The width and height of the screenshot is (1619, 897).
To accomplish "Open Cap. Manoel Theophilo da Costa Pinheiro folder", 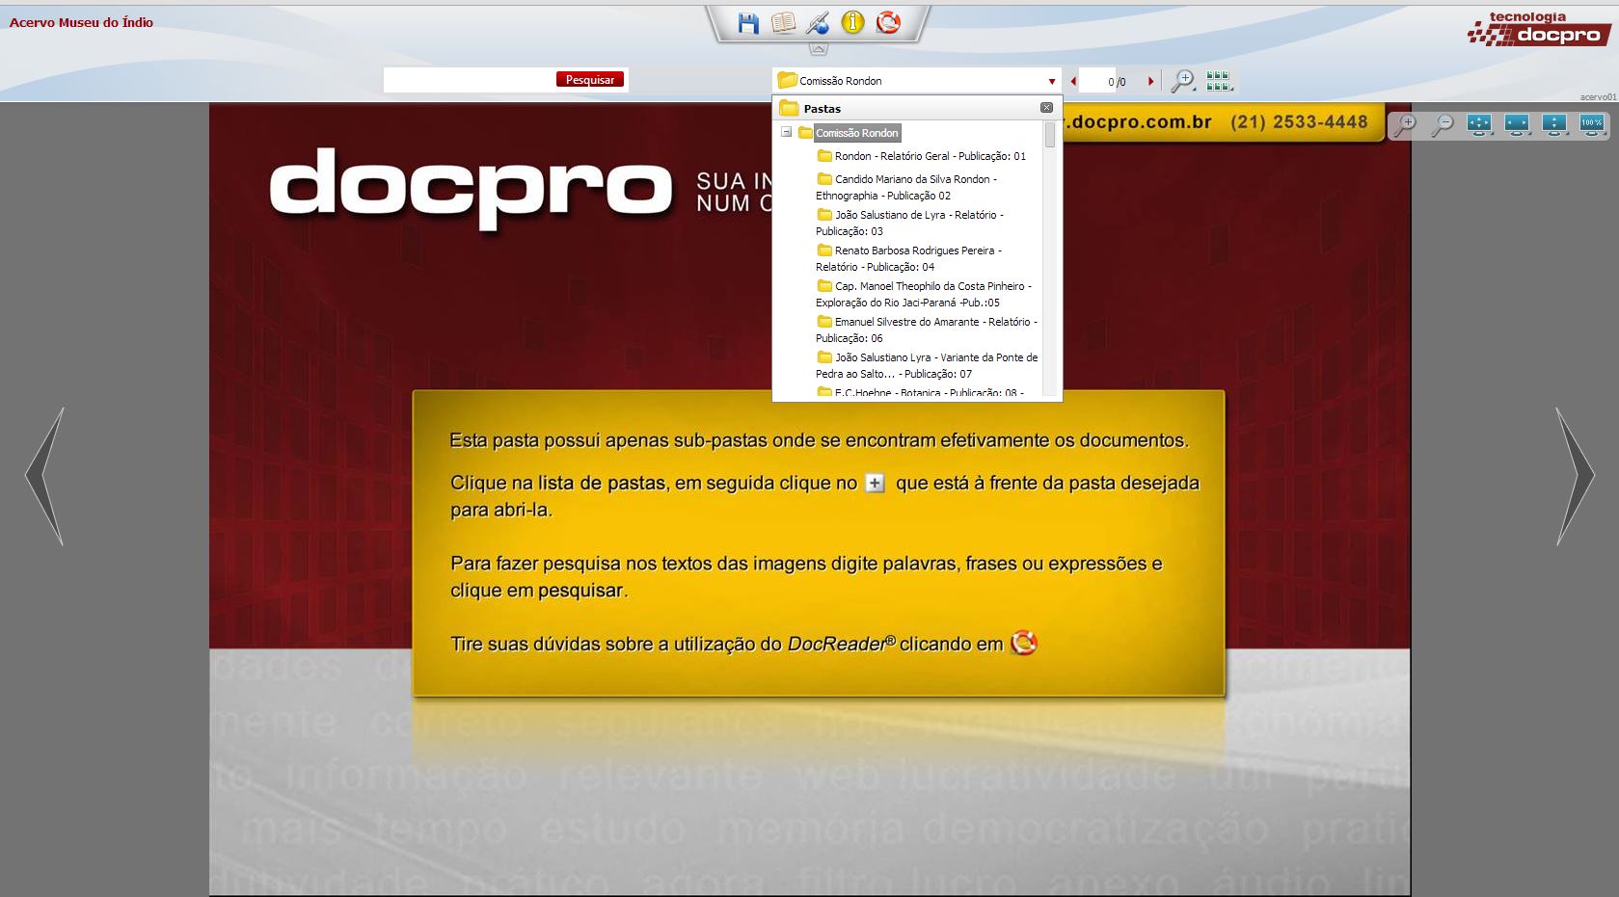I will click(x=924, y=294).
